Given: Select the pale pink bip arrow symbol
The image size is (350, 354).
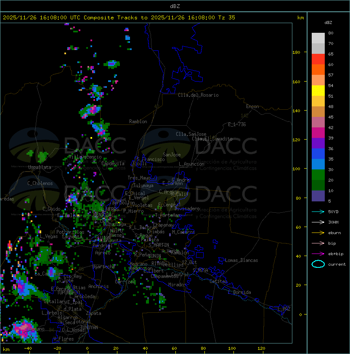Looking at the screenshot, I should coord(318,243).
